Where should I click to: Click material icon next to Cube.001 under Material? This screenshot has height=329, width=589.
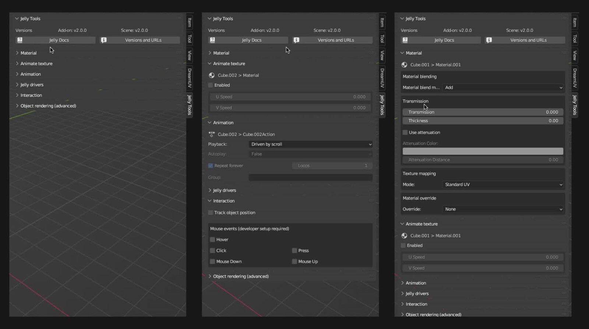[x=404, y=64]
